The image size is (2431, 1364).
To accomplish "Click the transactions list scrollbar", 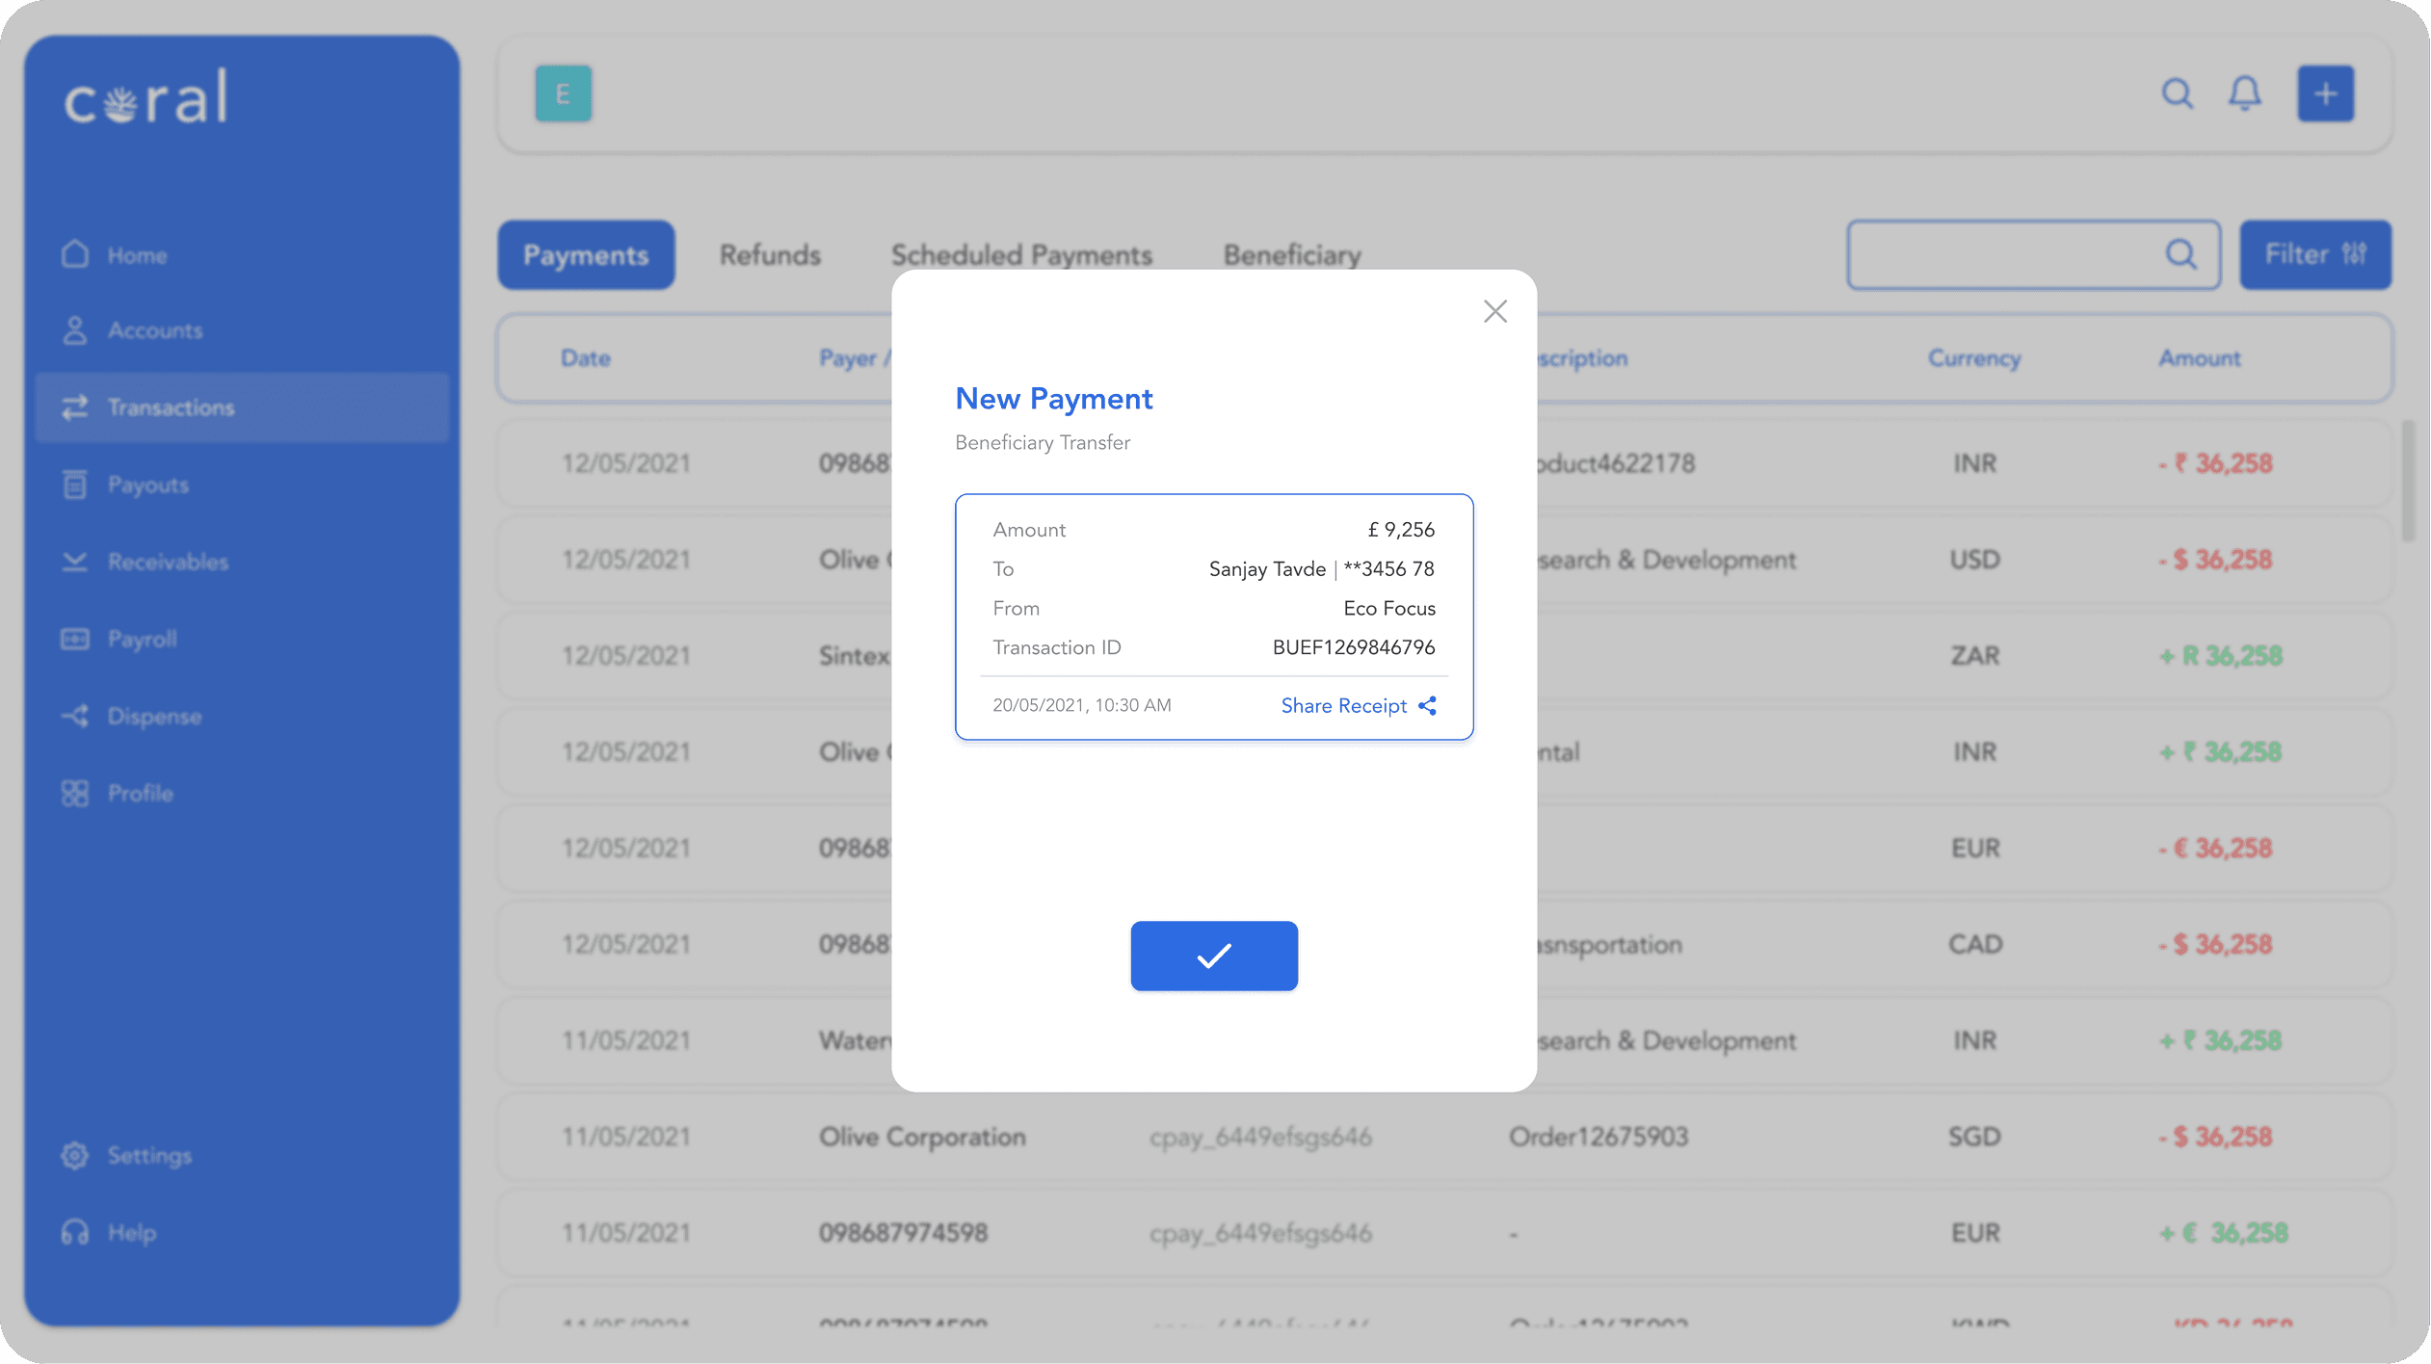I will coord(2408,482).
